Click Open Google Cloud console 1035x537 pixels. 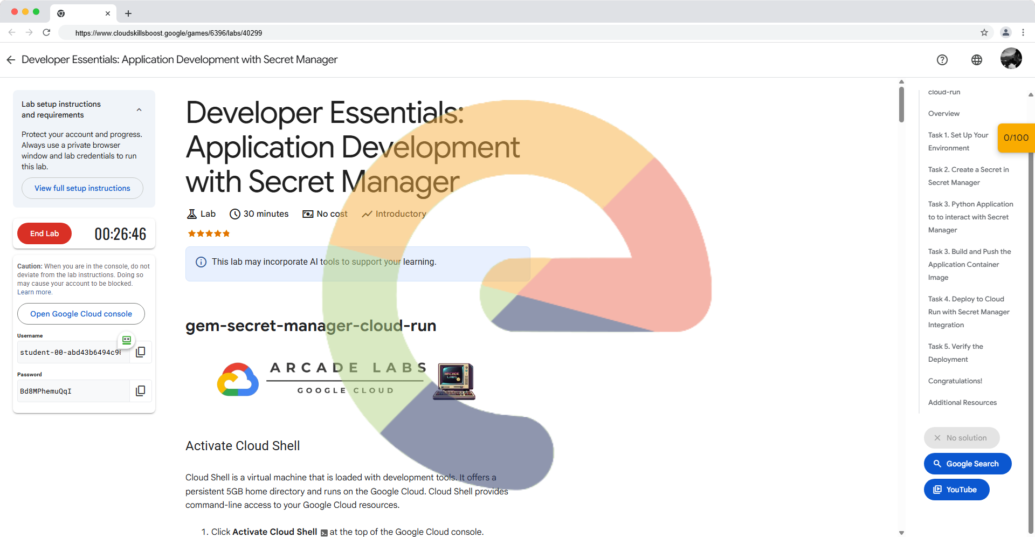[81, 314]
